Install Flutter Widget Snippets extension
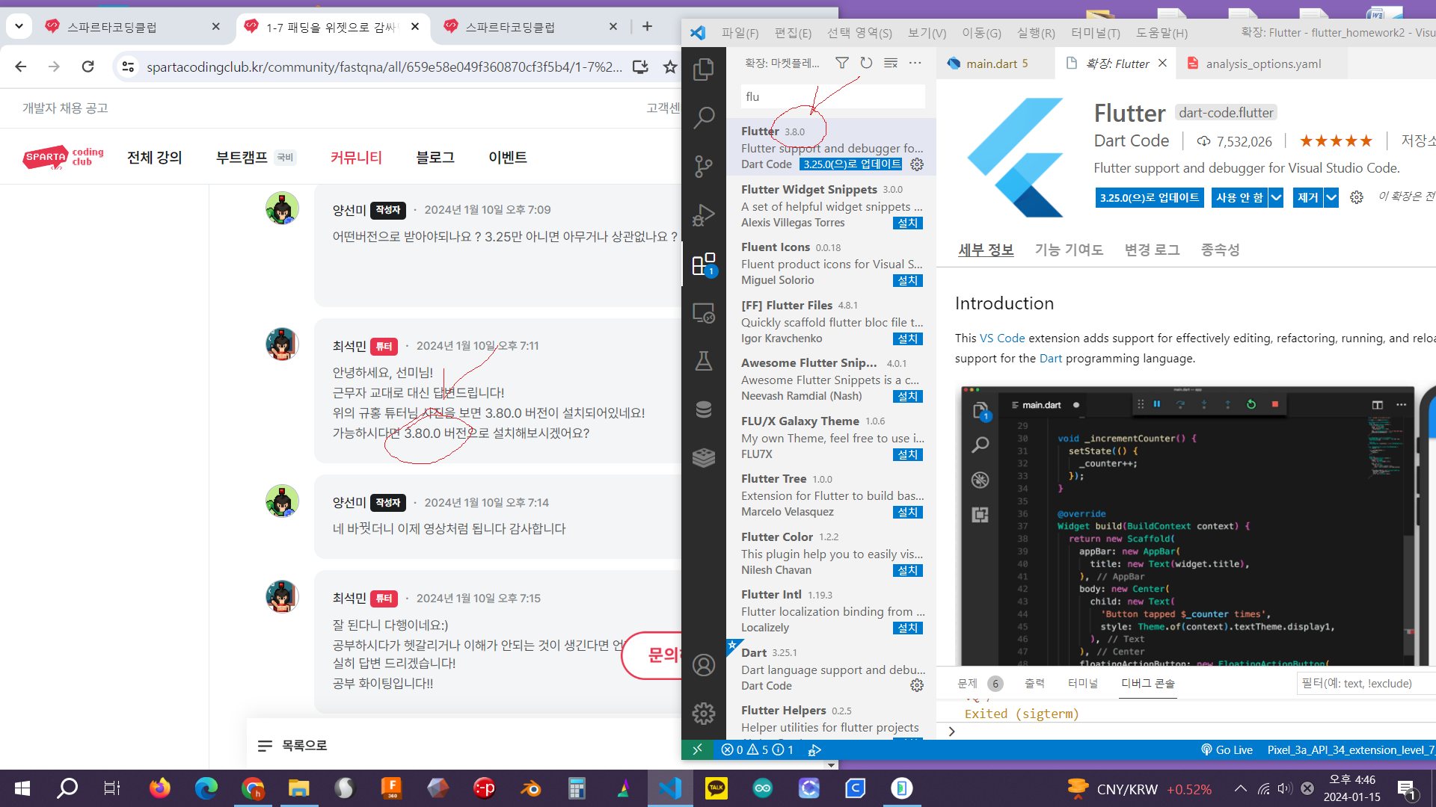 (x=908, y=223)
